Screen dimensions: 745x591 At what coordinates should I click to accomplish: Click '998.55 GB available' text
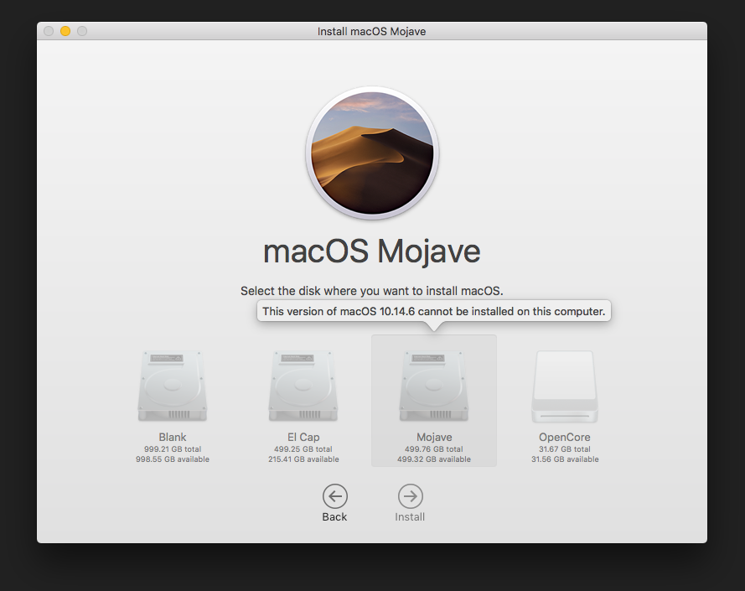[173, 459]
